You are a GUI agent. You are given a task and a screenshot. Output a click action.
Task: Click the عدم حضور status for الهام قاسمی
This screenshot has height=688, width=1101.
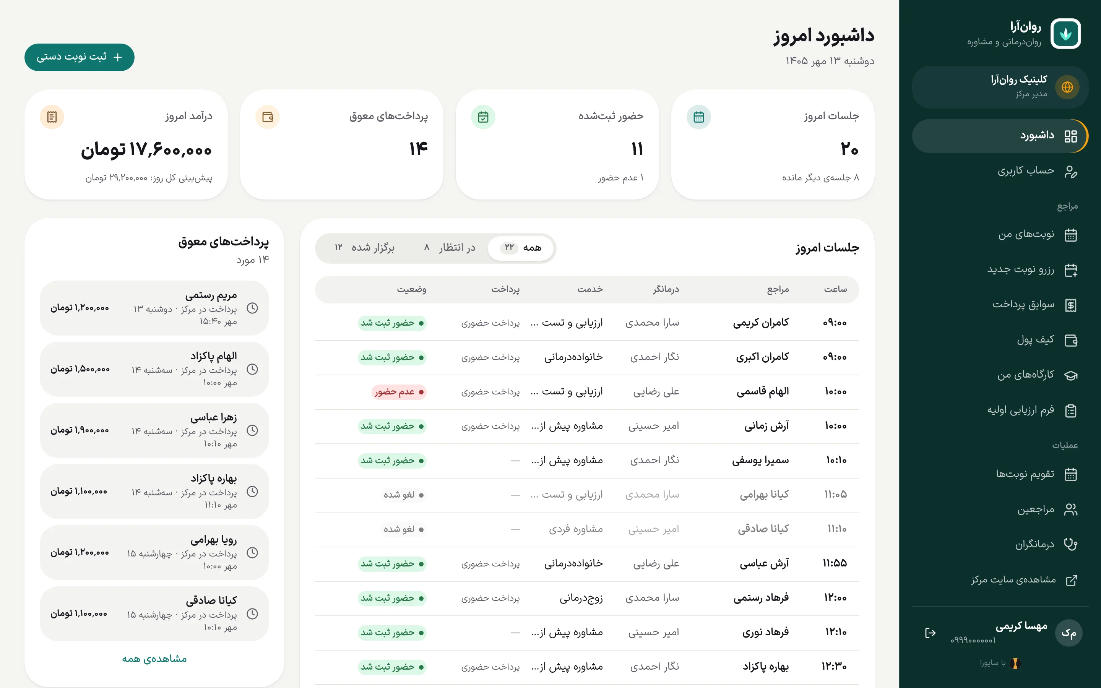pyautogui.click(x=399, y=392)
